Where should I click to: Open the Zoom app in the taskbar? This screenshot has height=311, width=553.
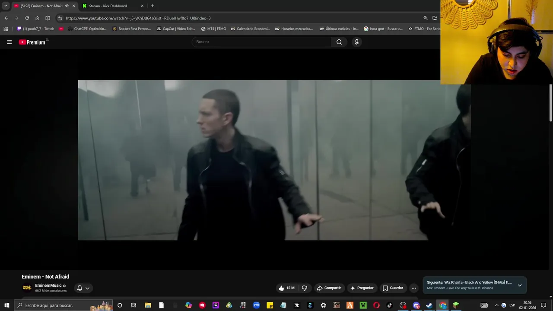256,305
